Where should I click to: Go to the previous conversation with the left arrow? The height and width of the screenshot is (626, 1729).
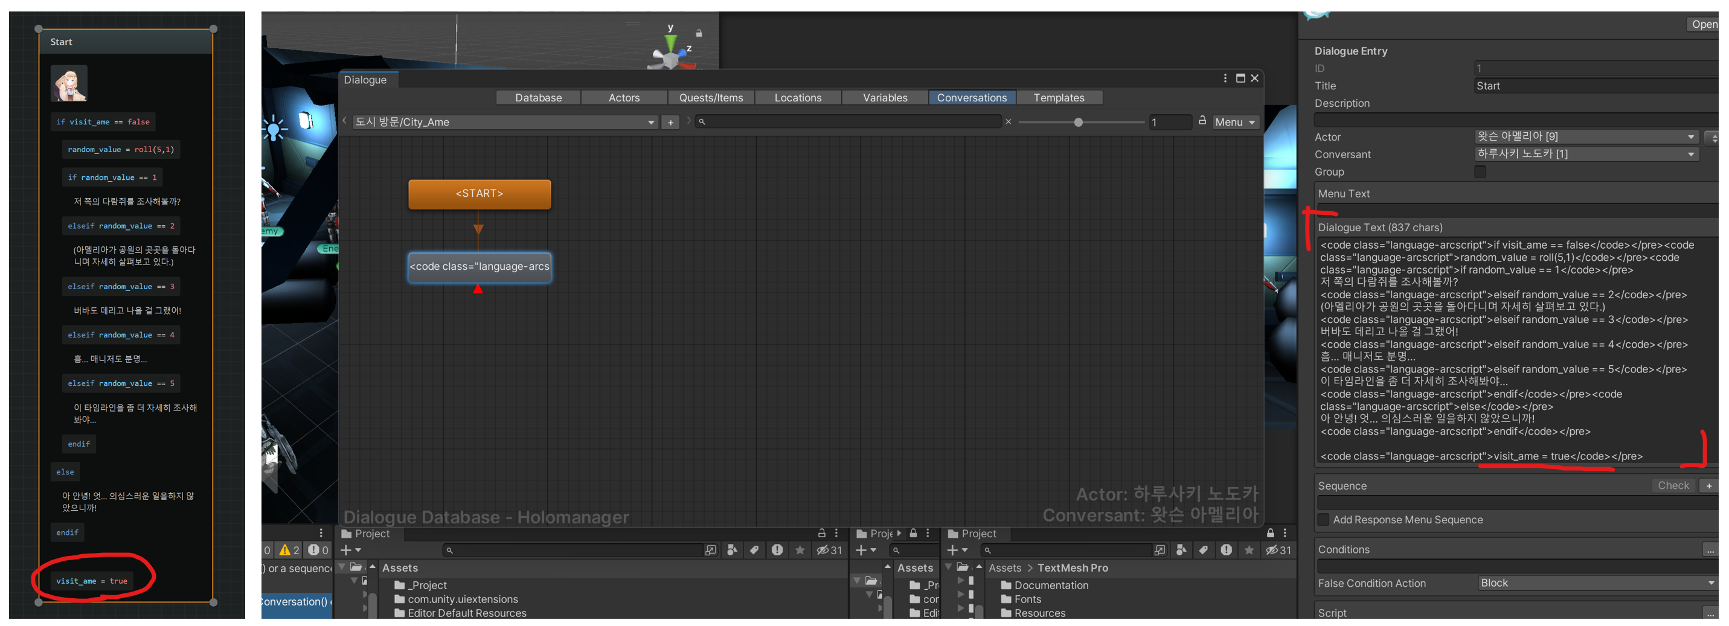pyautogui.click(x=344, y=121)
